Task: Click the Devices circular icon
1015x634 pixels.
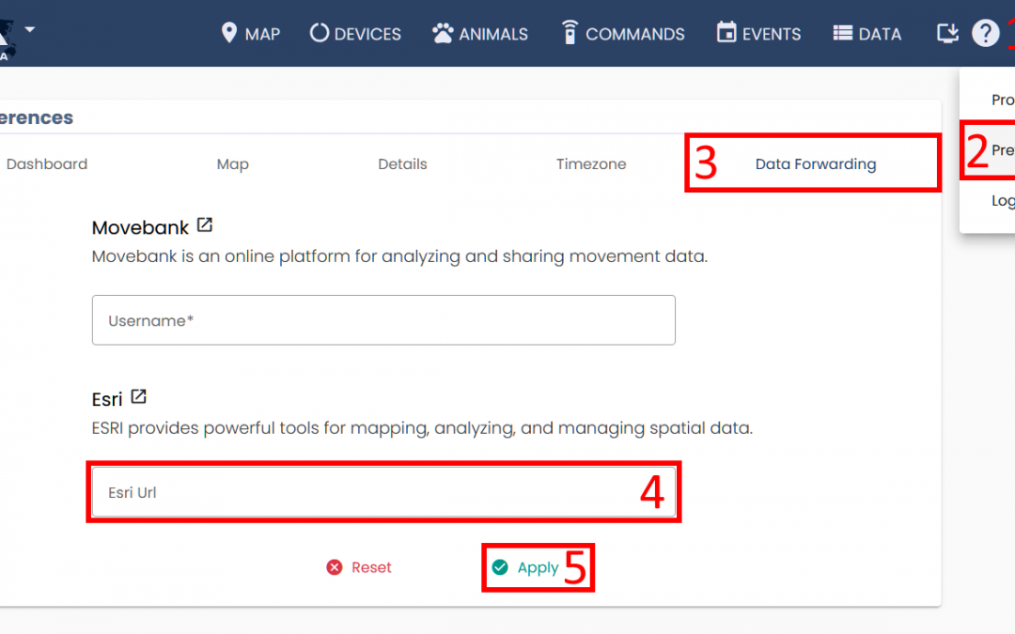Action: (x=320, y=34)
